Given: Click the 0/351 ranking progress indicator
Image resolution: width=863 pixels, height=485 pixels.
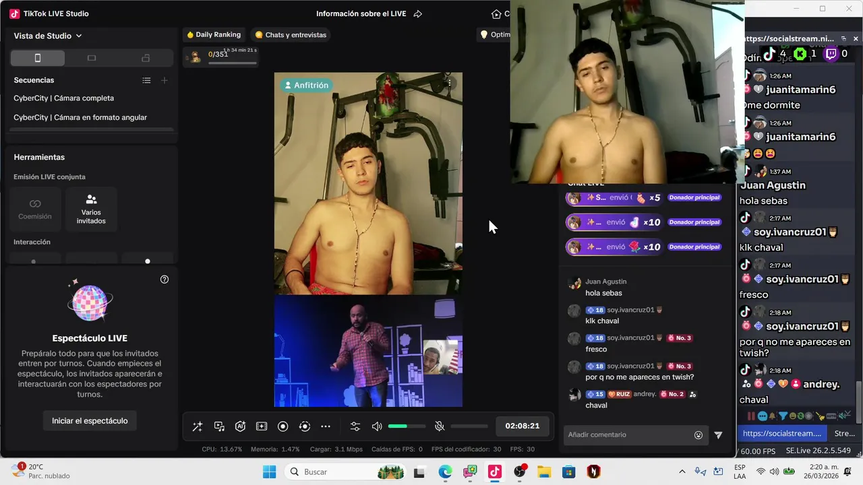Looking at the screenshot, I should tap(222, 57).
